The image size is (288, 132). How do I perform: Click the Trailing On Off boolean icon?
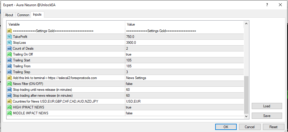[9, 54]
